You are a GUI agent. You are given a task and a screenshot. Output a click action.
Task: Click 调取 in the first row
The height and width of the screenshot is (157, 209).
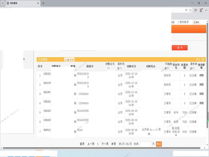(201, 75)
